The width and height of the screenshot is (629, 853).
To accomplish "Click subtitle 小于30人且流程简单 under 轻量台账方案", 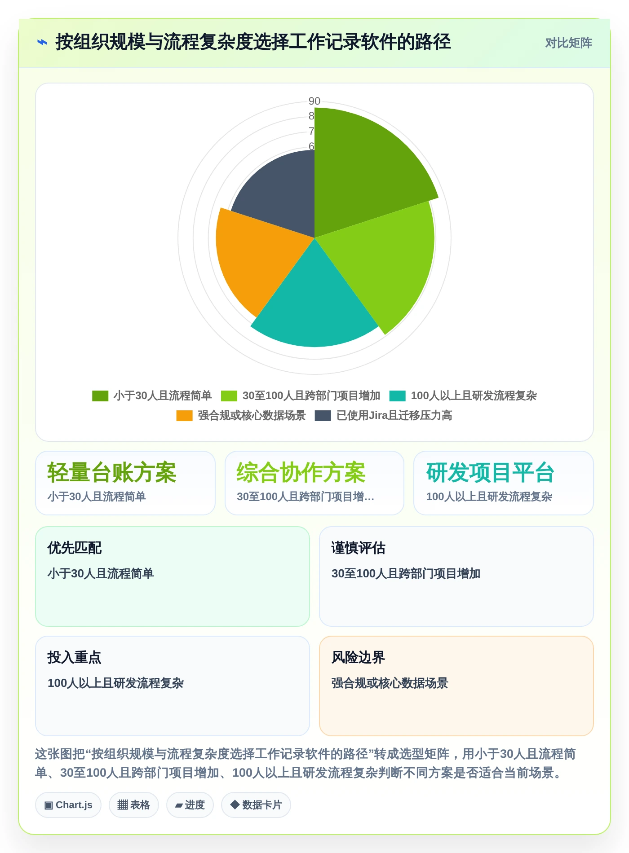I will click(97, 497).
